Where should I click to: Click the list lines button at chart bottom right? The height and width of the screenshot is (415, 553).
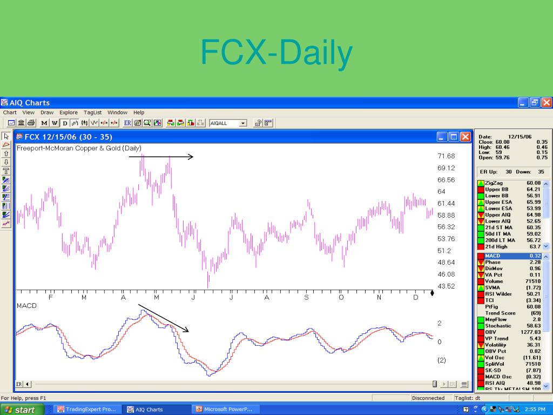[464, 384]
